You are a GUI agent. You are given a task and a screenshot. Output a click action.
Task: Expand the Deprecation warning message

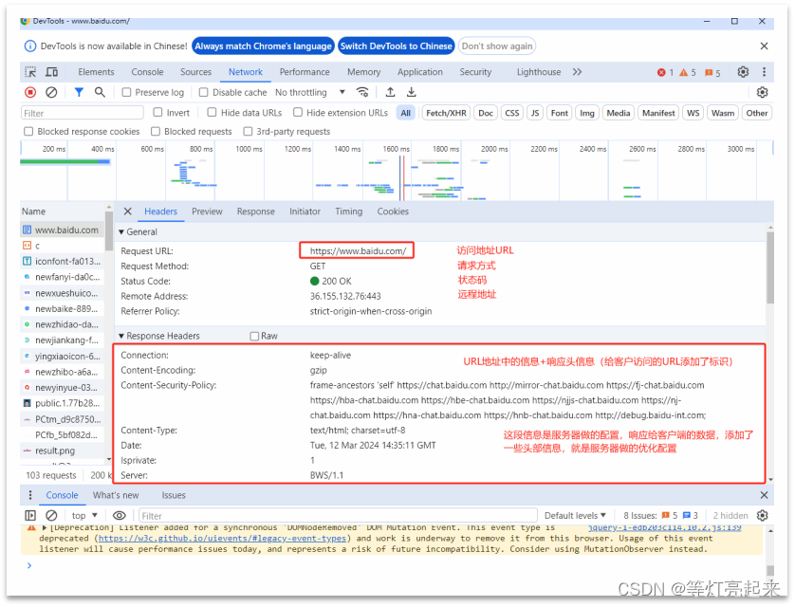click(45, 527)
